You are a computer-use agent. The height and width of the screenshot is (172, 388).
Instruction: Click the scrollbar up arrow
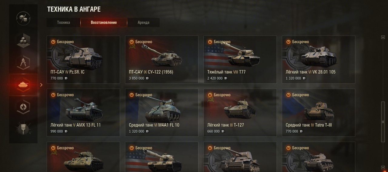(383, 37)
